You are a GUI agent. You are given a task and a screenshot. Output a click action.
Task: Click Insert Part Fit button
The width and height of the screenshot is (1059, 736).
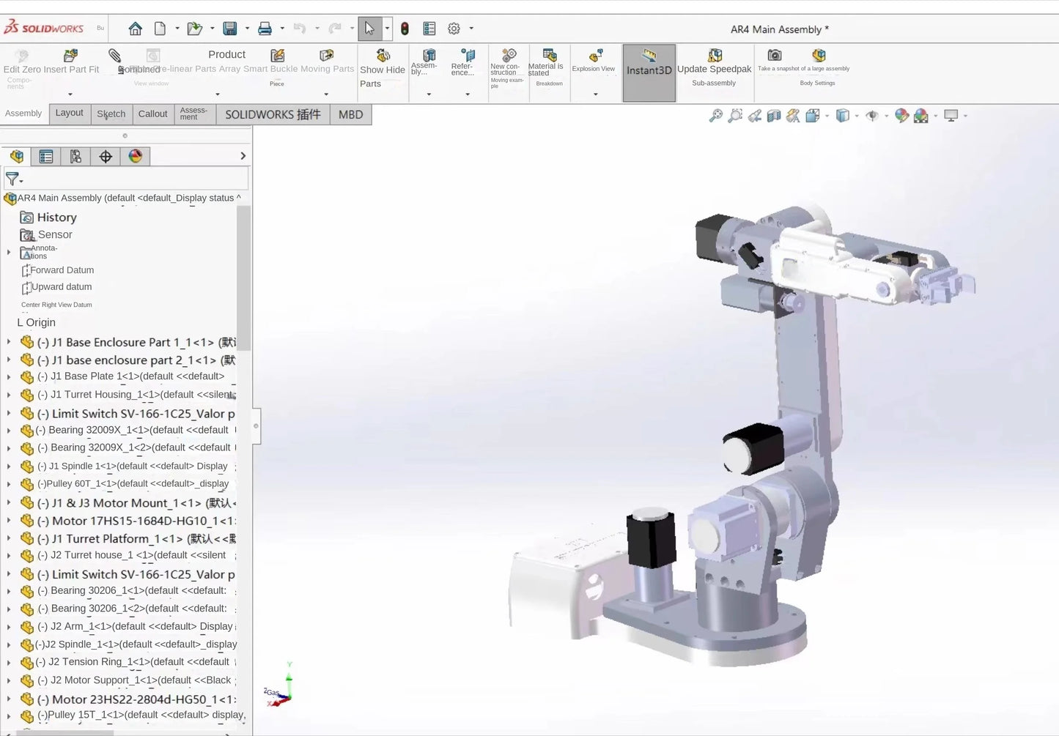[x=70, y=62]
